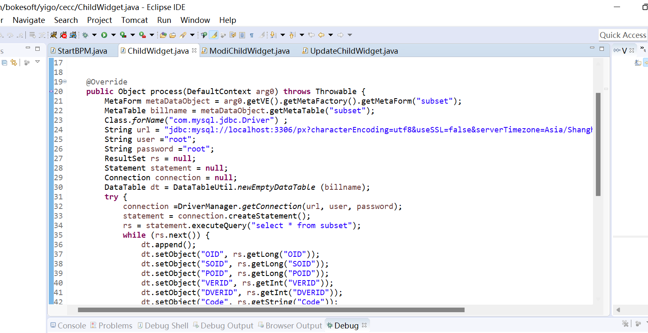Image resolution: width=648 pixels, height=333 pixels.
Task: Switch to UpdateChildWidget.java editor tab
Action: pos(350,51)
